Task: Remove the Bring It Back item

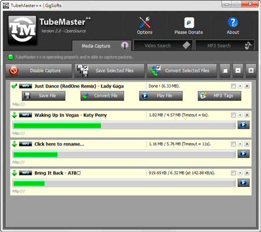Action: pos(247,173)
